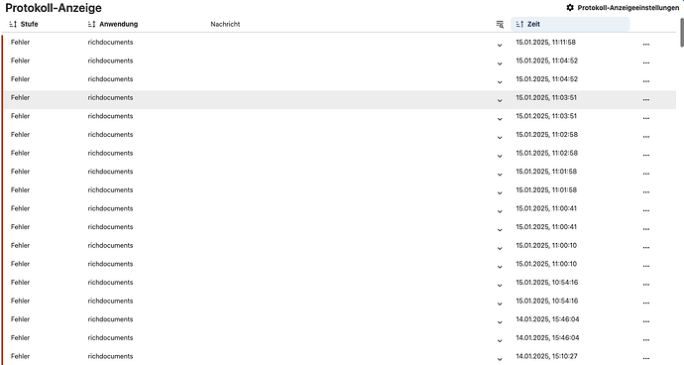The height and width of the screenshot is (365, 684).
Task: Open actions menu of first 10:54:16 entry
Action: click(646, 285)
